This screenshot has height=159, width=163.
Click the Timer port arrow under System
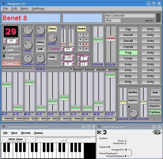(126, 141)
